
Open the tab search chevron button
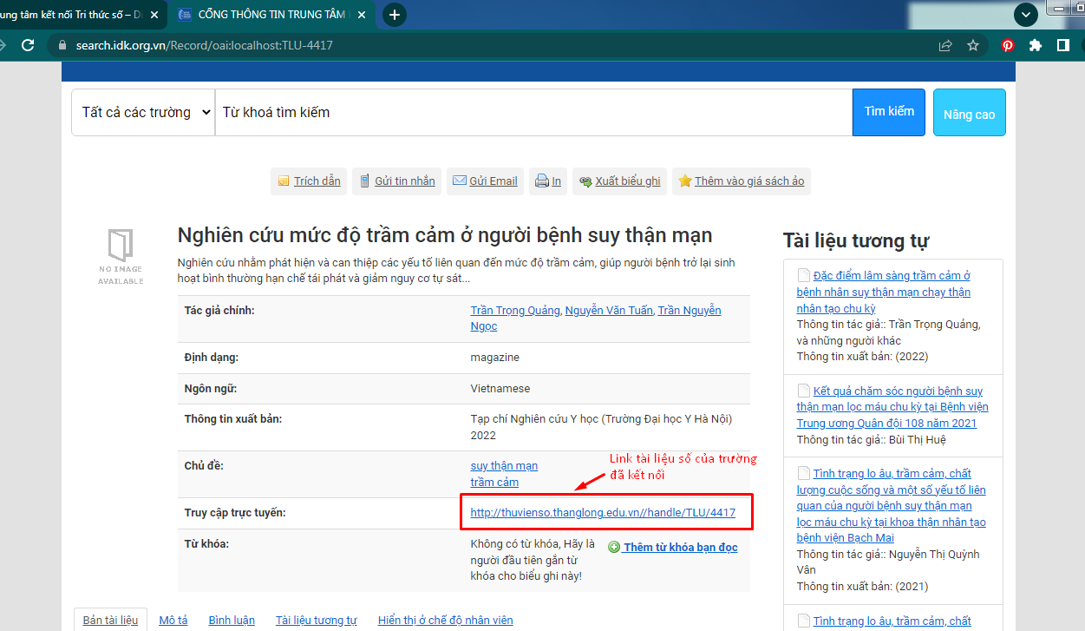(1026, 15)
